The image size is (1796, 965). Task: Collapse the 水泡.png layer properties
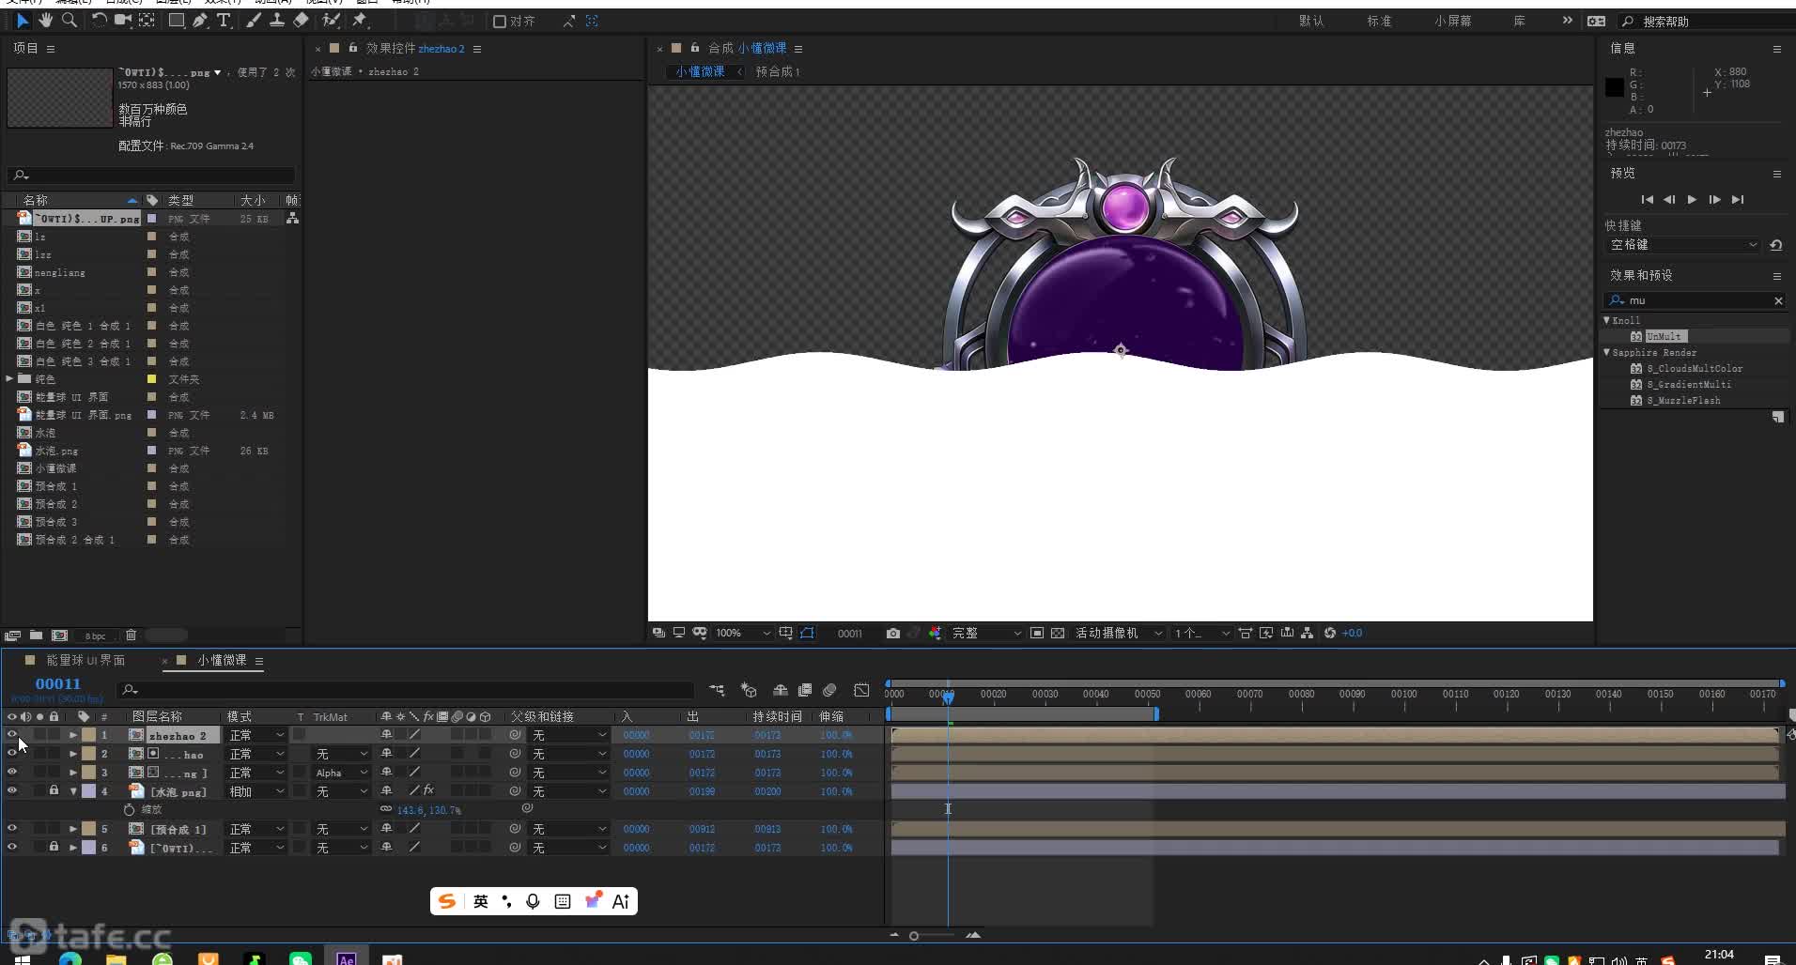coord(73,791)
